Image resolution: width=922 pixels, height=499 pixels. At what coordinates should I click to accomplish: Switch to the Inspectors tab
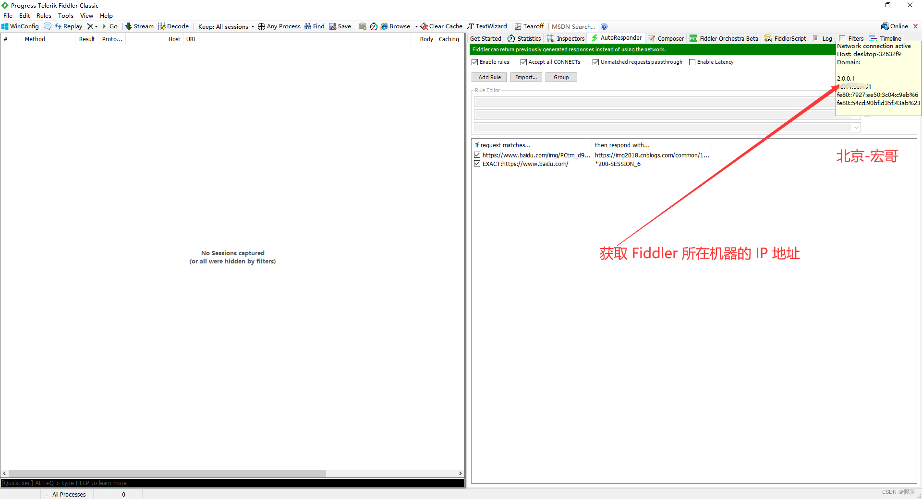pos(566,38)
